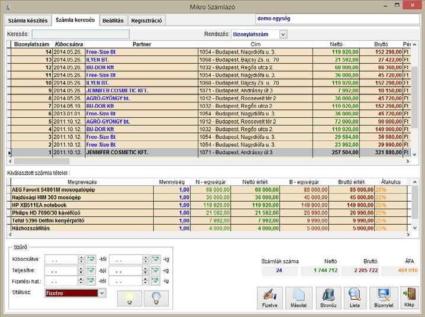Click the Kibocsátva -tól date spinner
Viewport: 425px width, 317px height.
coord(81,260)
